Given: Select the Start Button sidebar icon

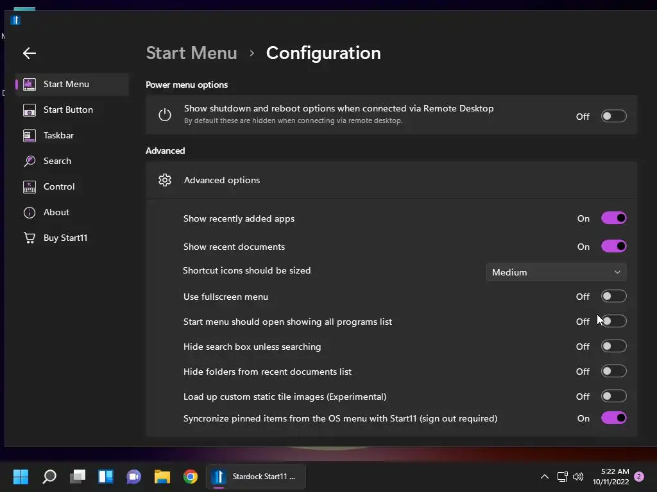Looking at the screenshot, I should (x=30, y=110).
